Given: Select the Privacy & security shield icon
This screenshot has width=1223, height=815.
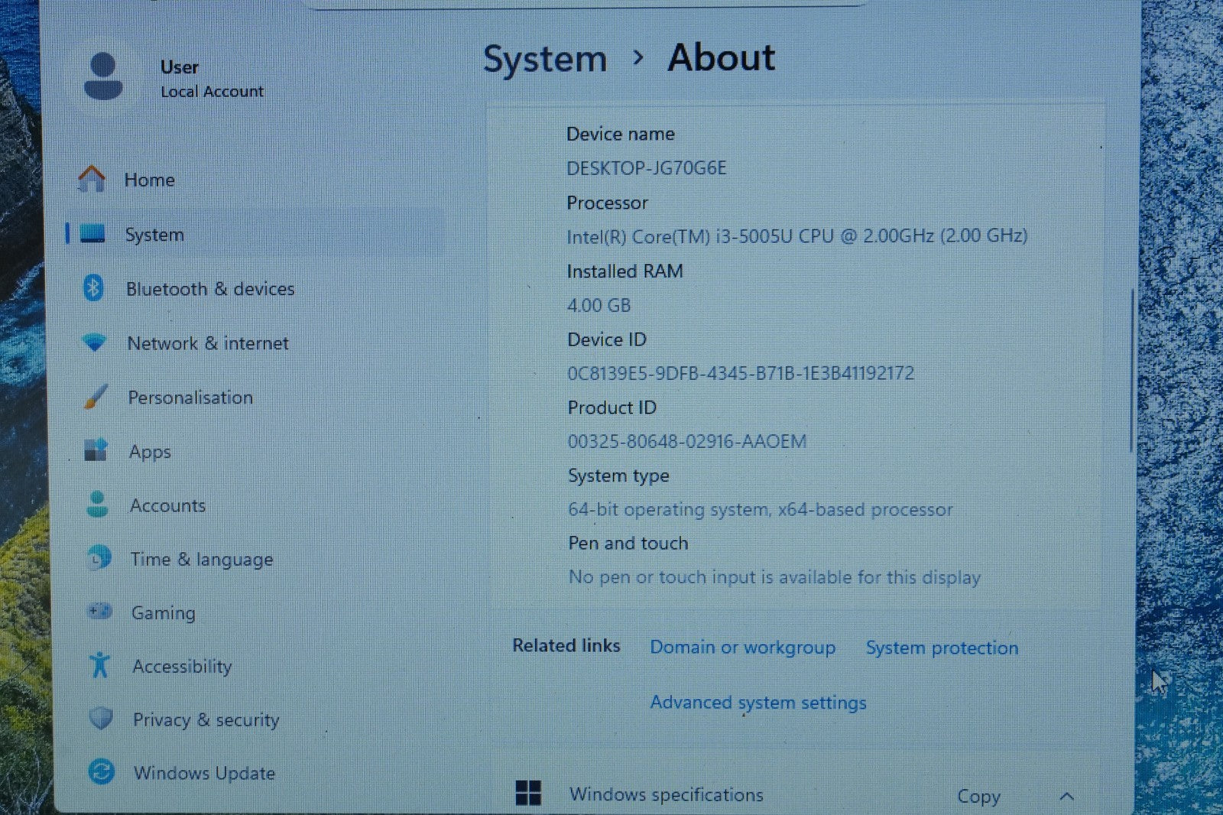Looking at the screenshot, I should click(93, 719).
